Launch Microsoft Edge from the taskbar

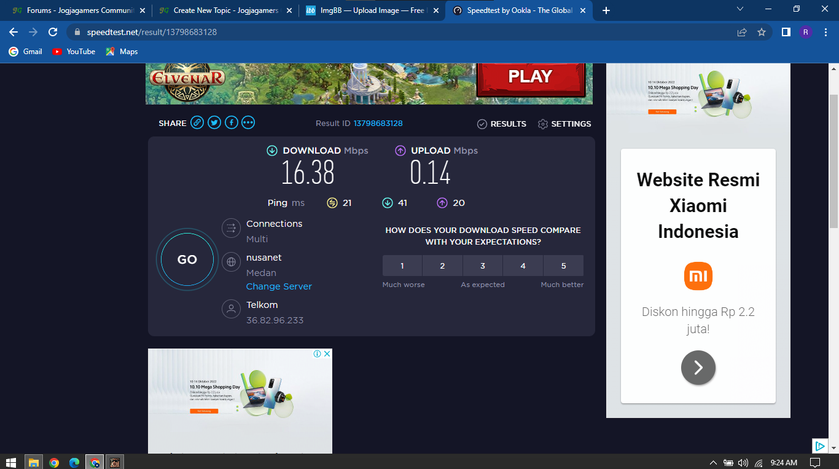tap(74, 462)
